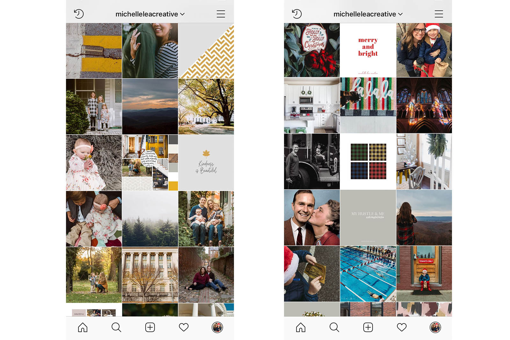The image size is (510, 340).
Task: Open woman in plaid overlooking valley photo
Action: click(424, 217)
